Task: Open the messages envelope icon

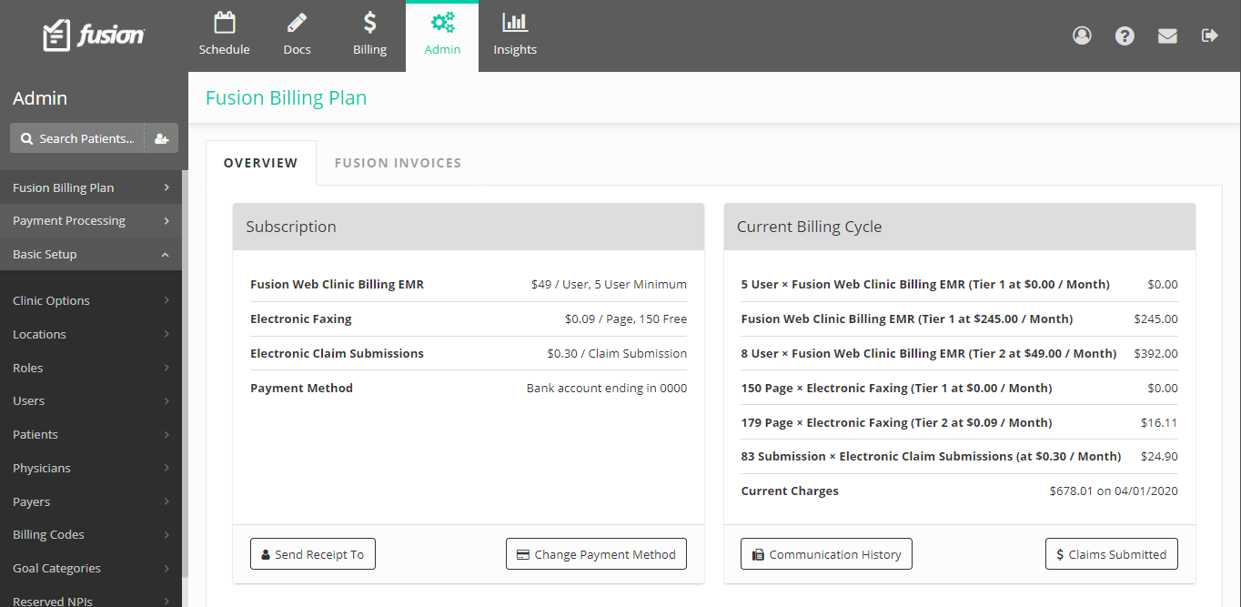Action: (x=1167, y=35)
